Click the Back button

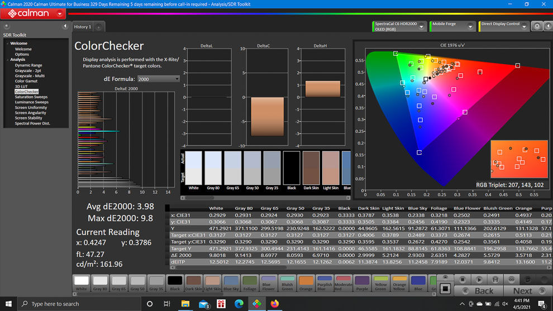tap(479, 291)
